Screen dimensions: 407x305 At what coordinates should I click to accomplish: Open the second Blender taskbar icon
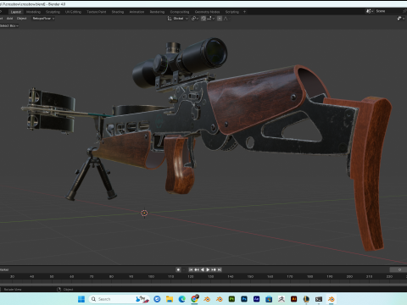point(220,299)
